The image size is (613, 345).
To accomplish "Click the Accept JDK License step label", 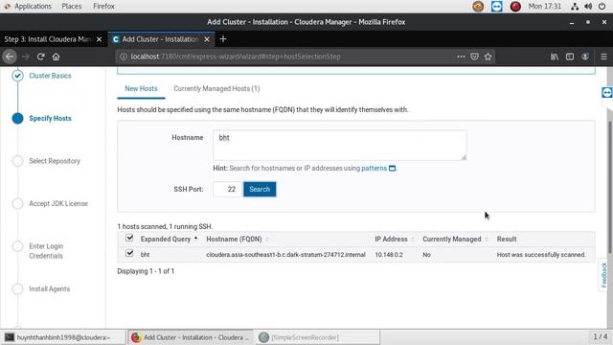I will pyautogui.click(x=58, y=204).
